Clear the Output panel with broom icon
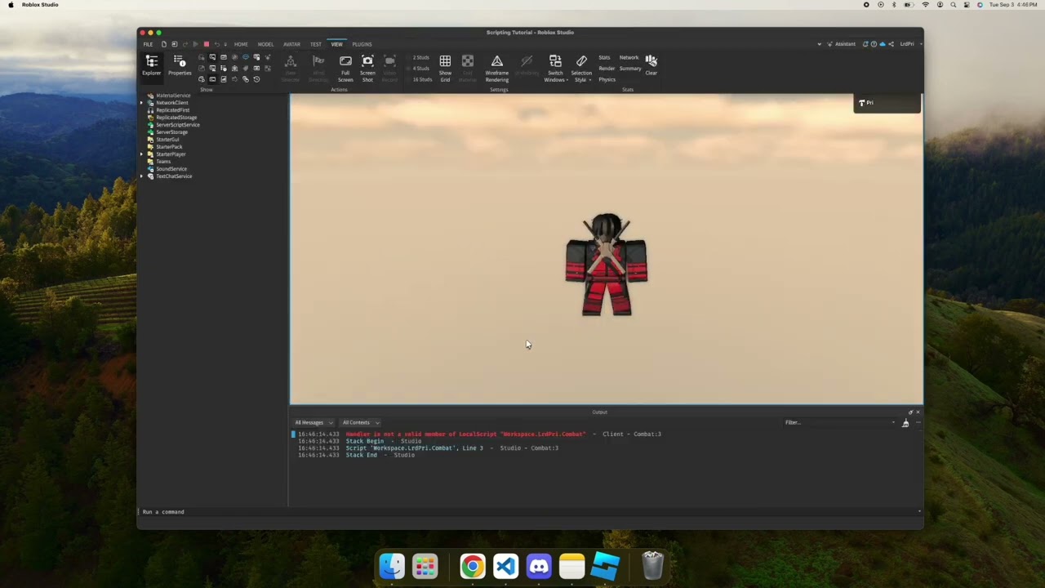 pyautogui.click(x=905, y=423)
